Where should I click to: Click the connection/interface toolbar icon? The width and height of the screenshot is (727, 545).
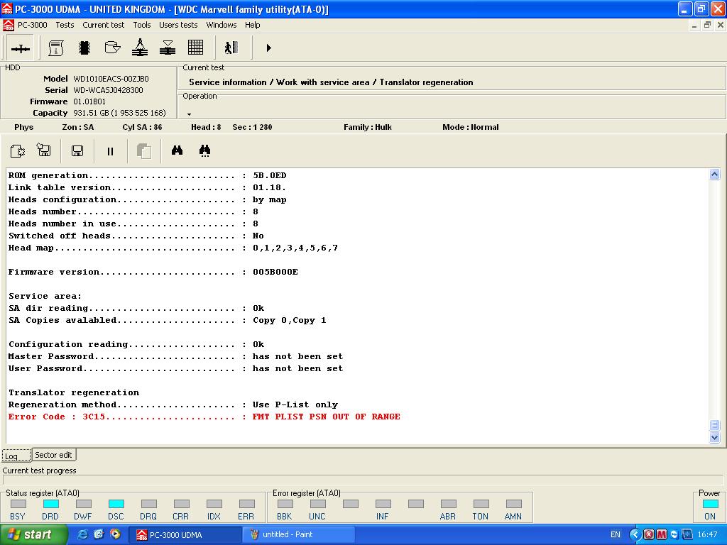click(x=21, y=48)
